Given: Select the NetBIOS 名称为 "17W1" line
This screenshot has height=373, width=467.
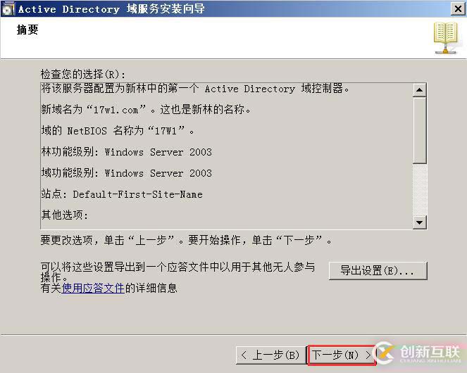Looking at the screenshot, I should click(118, 131).
